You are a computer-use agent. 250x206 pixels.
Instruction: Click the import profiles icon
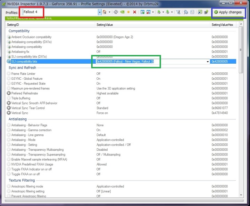[x=168, y=12]
